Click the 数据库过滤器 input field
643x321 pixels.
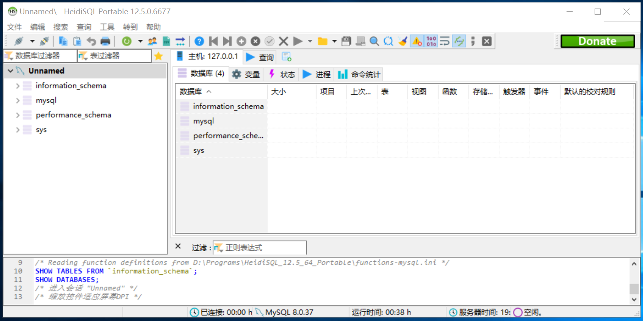pyautogui.click(x=40, y=56)
